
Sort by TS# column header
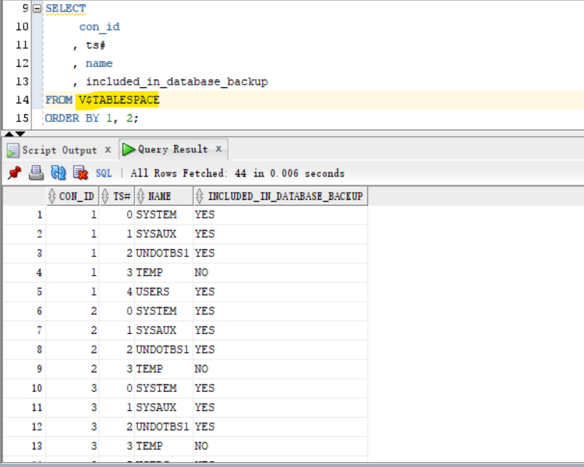point(117,197)
